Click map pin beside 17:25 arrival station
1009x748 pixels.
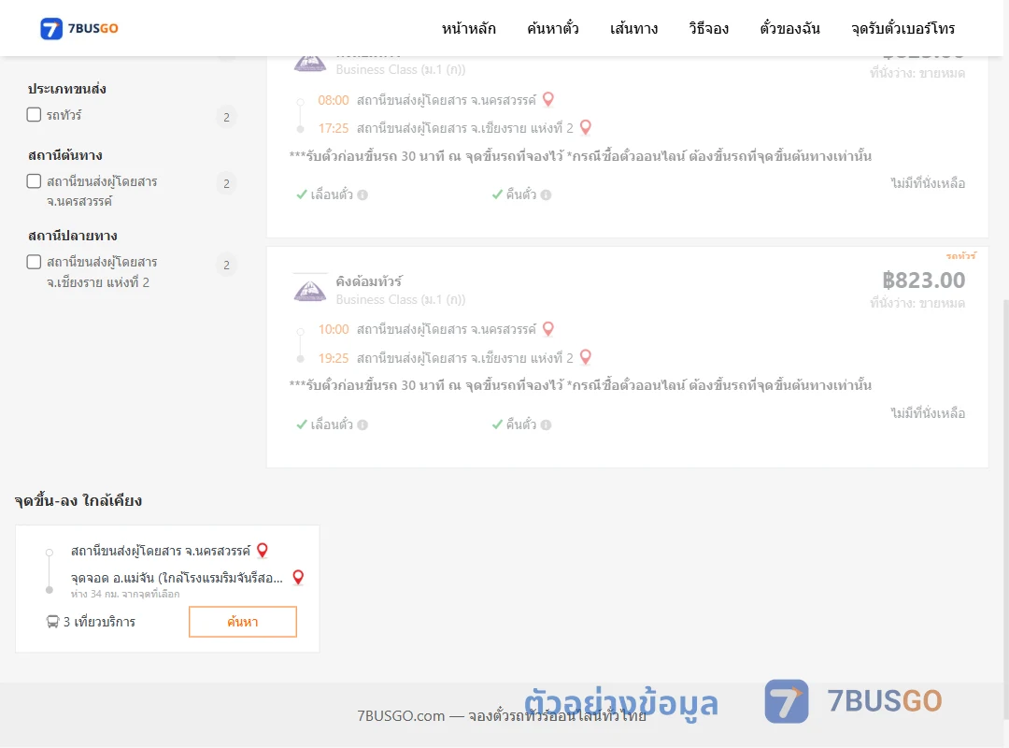[586, 127]
